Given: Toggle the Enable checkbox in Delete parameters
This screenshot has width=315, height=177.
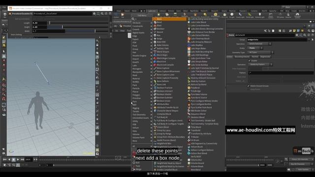Looking at the screenshot, I should pos(250,60).
